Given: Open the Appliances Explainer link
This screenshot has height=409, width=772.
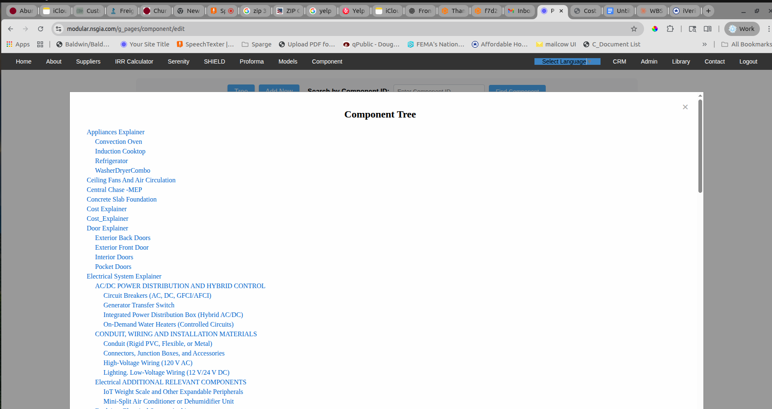Looking at the screenshot, I should (115, 132).
